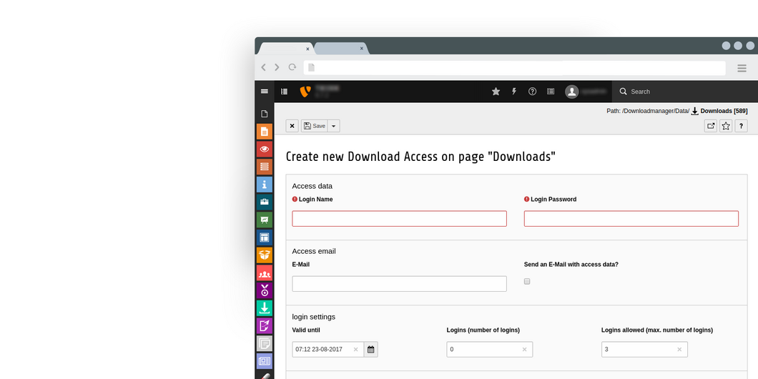Open the green Download module icon
Screen dimensions: 758x379
[265, 308]
